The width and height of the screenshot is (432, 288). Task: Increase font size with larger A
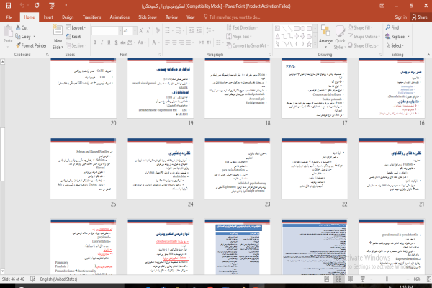pos(141,30)
